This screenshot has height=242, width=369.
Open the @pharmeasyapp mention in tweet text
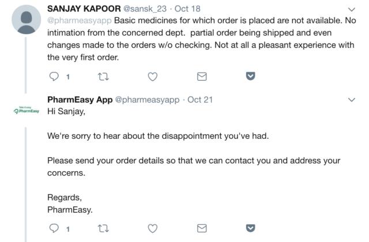click(75, 21)
